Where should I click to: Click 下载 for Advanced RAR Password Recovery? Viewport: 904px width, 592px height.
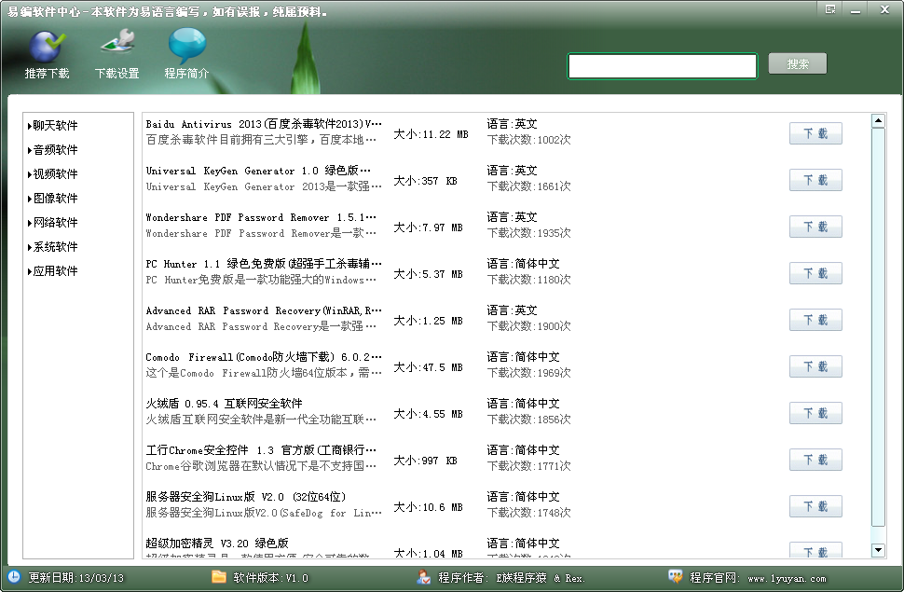[x=815, y=320]
